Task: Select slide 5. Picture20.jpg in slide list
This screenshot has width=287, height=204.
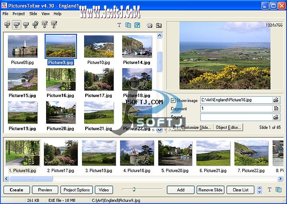Action: 175,153
